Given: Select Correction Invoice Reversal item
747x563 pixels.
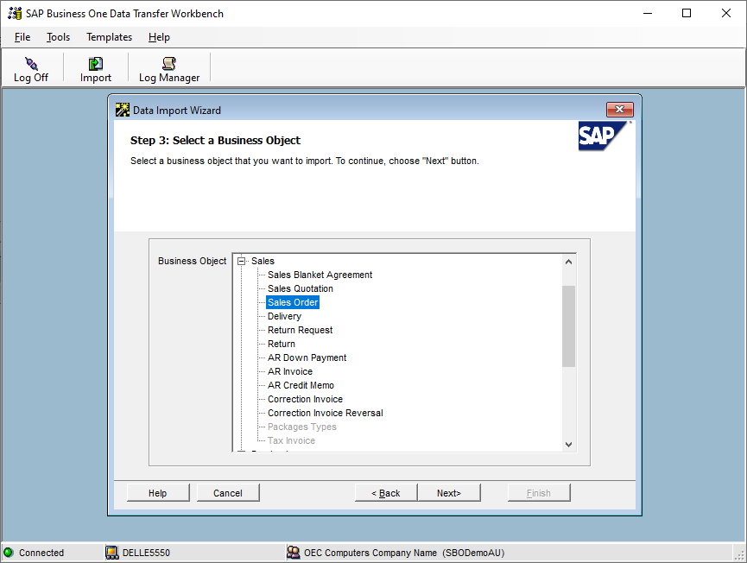Looking at the screenshot, I should [x=325, y=413].
